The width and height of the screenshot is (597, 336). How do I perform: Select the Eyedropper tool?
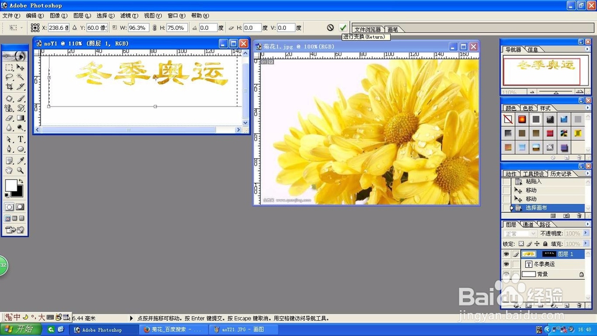(20, 161)
